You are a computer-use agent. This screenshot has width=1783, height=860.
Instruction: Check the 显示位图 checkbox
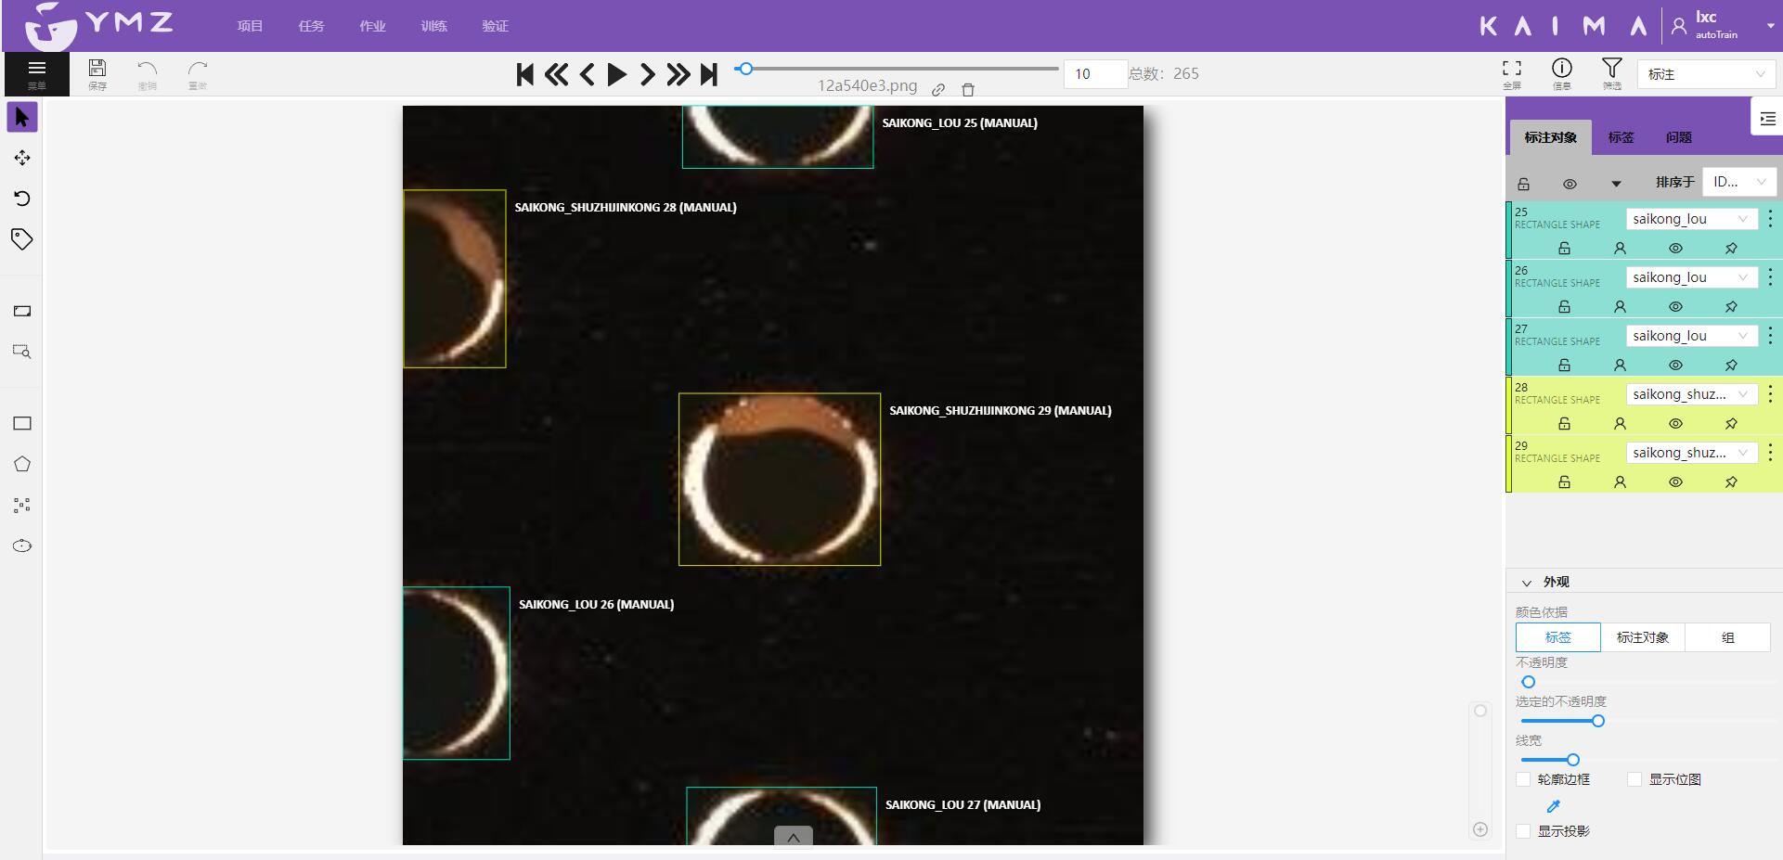click(1634, 779)
